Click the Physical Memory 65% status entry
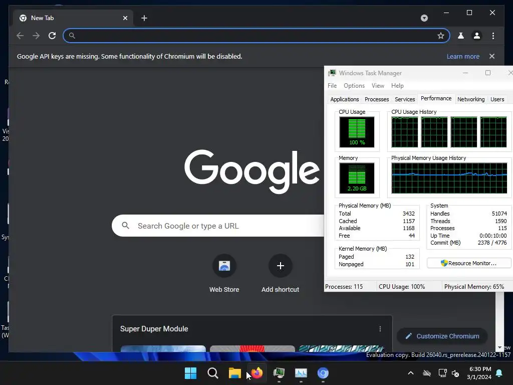 (x=474, y=287)
